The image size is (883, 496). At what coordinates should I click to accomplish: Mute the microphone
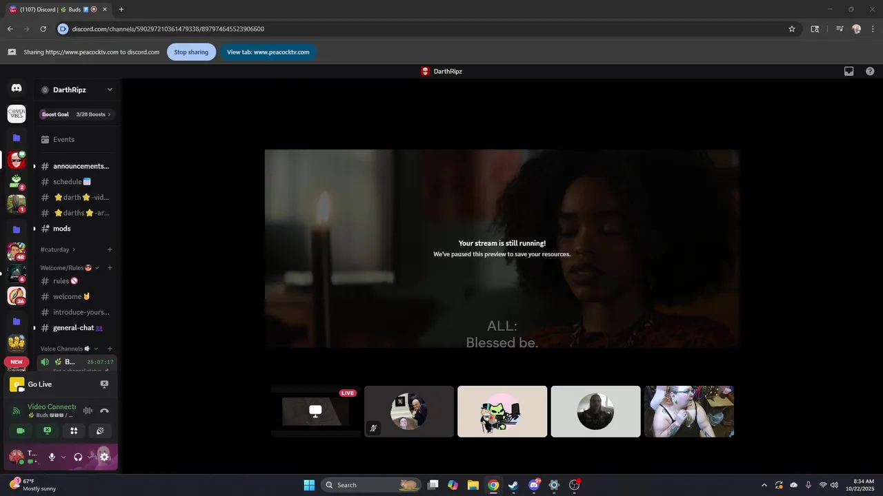52,457
